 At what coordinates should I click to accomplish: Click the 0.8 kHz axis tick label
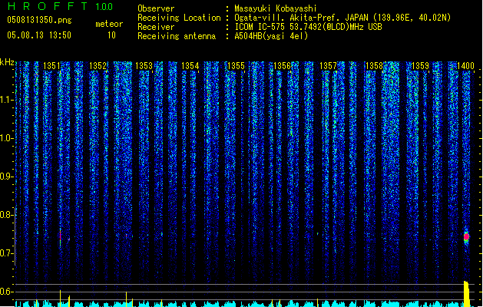6,215
